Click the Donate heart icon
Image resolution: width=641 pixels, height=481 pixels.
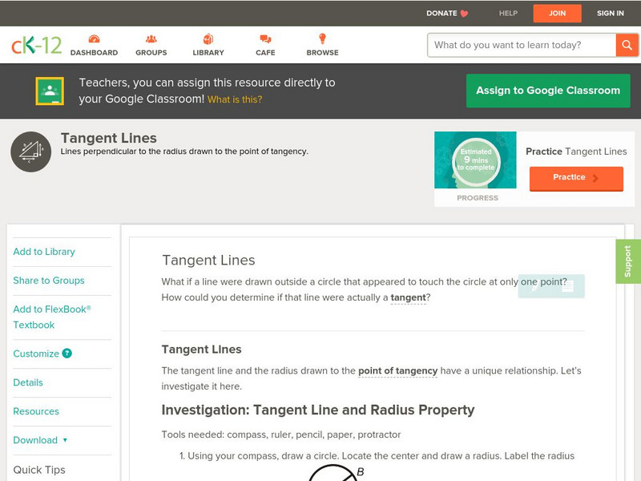click(464, 14)
